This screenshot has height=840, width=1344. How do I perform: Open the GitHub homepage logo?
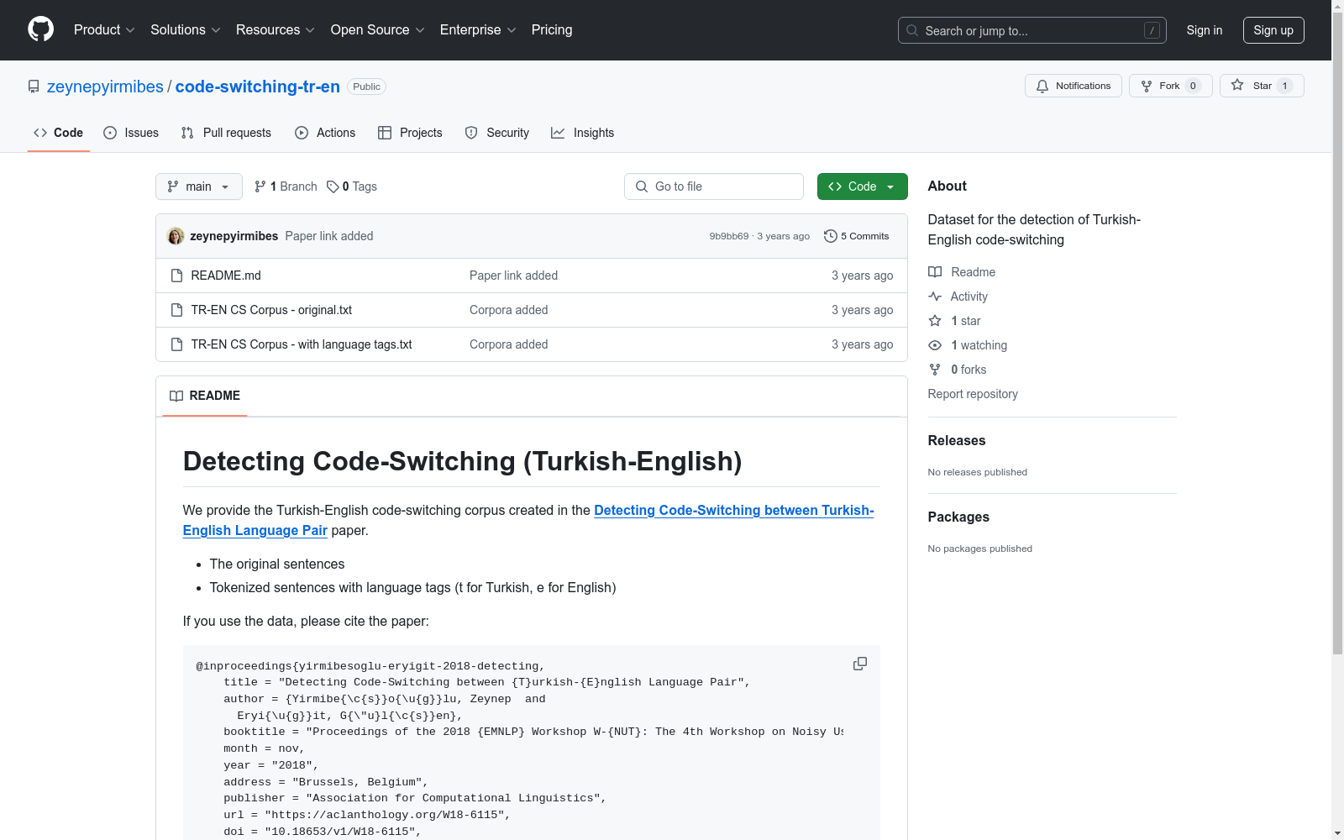pos(40,29)
